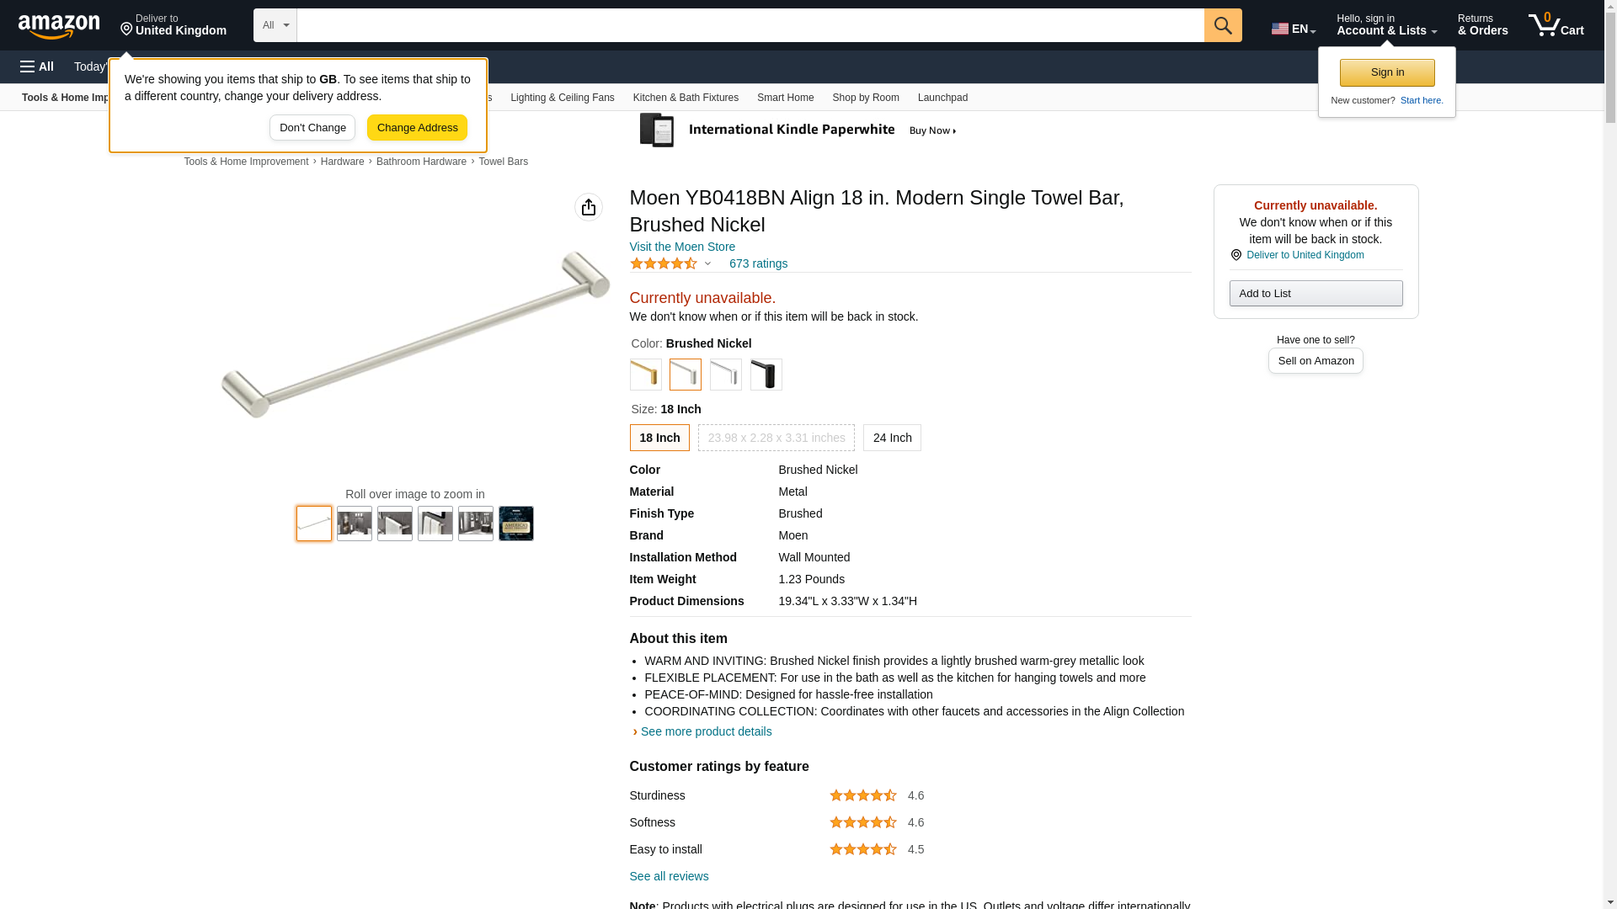Click the star rating icons
The image size is (1617, 909).
click(x=664, y=263)
